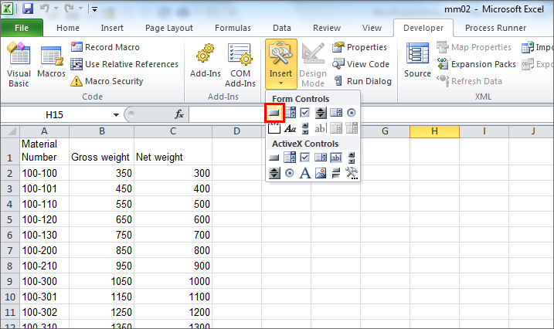The height and width of the screenshot is (329, 554).
Task: Open the File tab
Action: [x=22, y=28]
